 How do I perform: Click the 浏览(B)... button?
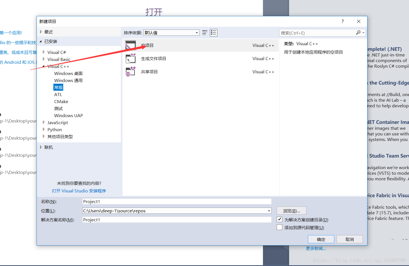coord(292,211)
